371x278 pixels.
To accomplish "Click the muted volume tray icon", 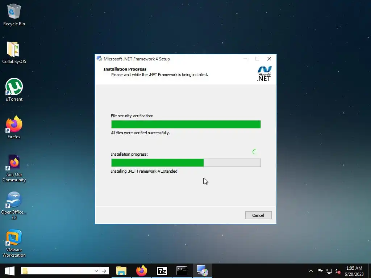I will coord(337,271).
